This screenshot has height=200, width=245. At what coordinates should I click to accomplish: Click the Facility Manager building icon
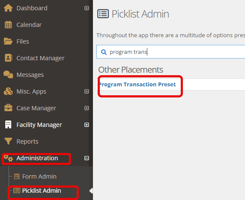coord(8,124)
